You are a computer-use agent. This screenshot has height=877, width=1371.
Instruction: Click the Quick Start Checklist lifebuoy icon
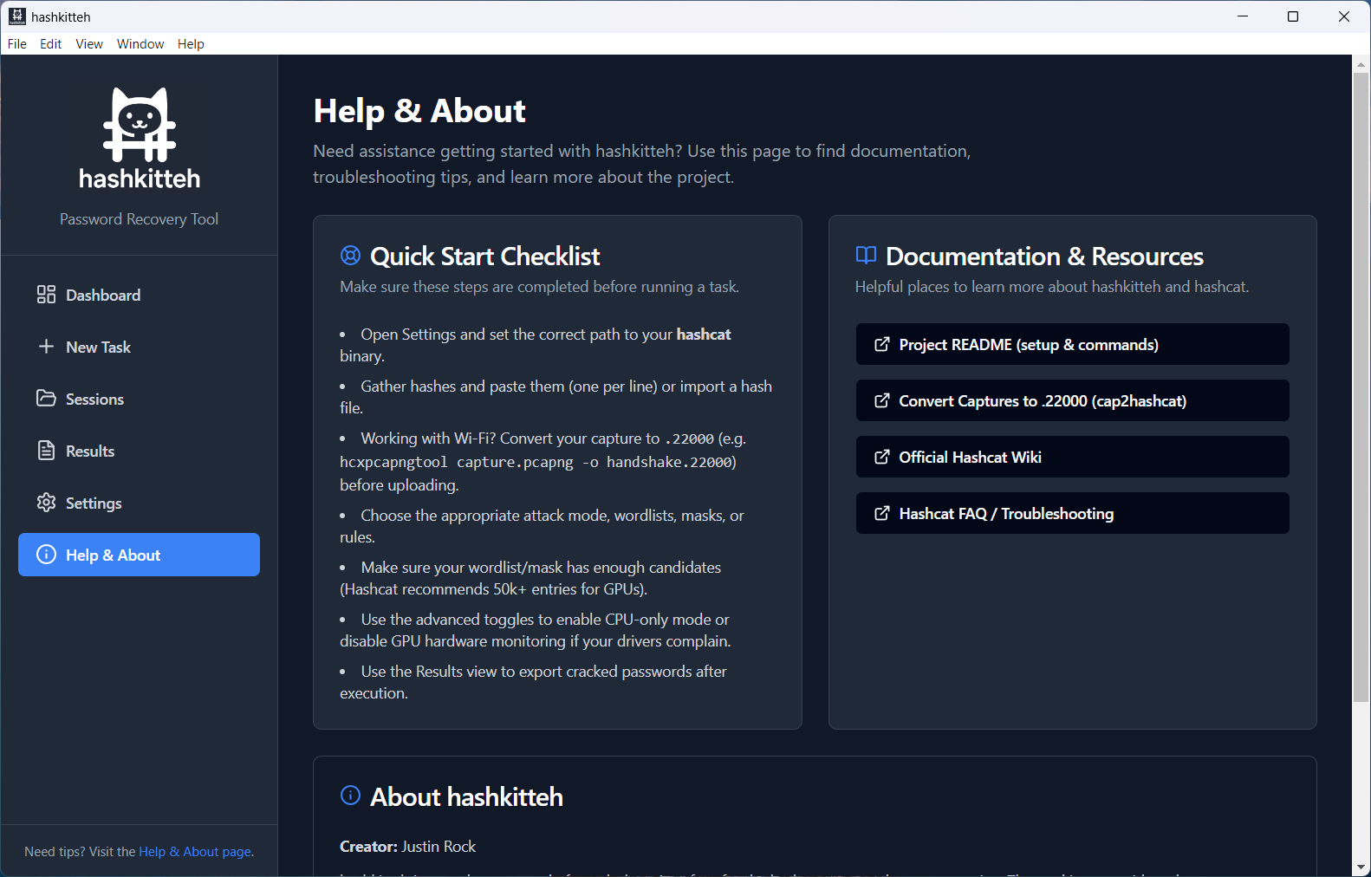350,256
